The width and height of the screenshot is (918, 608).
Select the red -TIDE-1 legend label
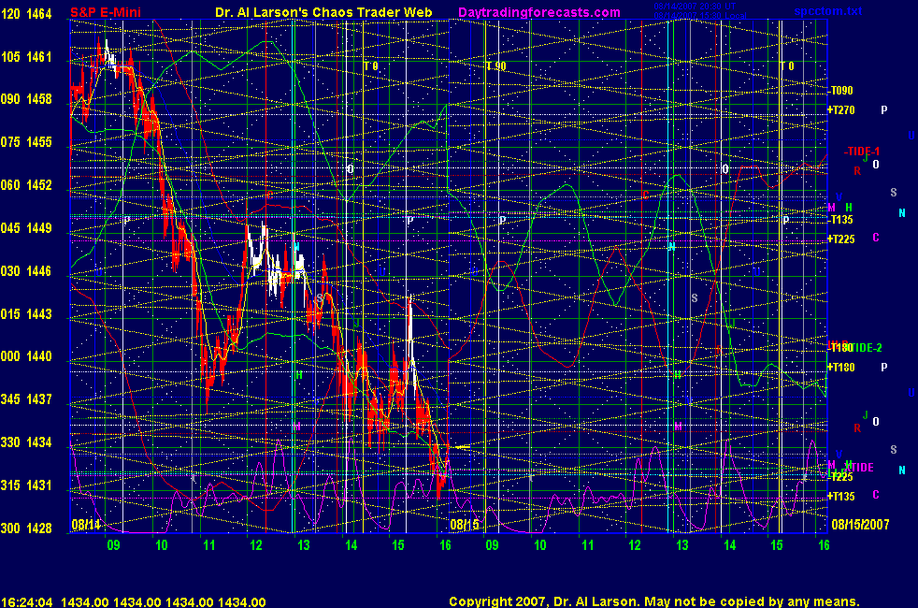click(862, 152)
